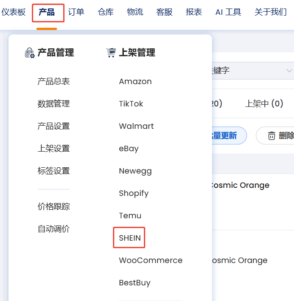294x301 pixels.
Task: Select 自动调价 auto repricing
Action: tap(53, 229)
